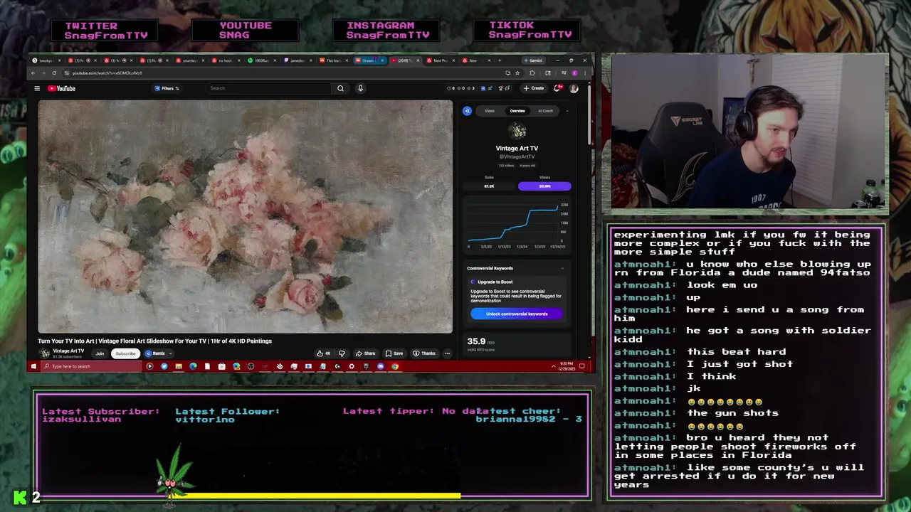Screen dimensions: 911x512
Task: Click the floral painting video player
Action: [245, 216]
